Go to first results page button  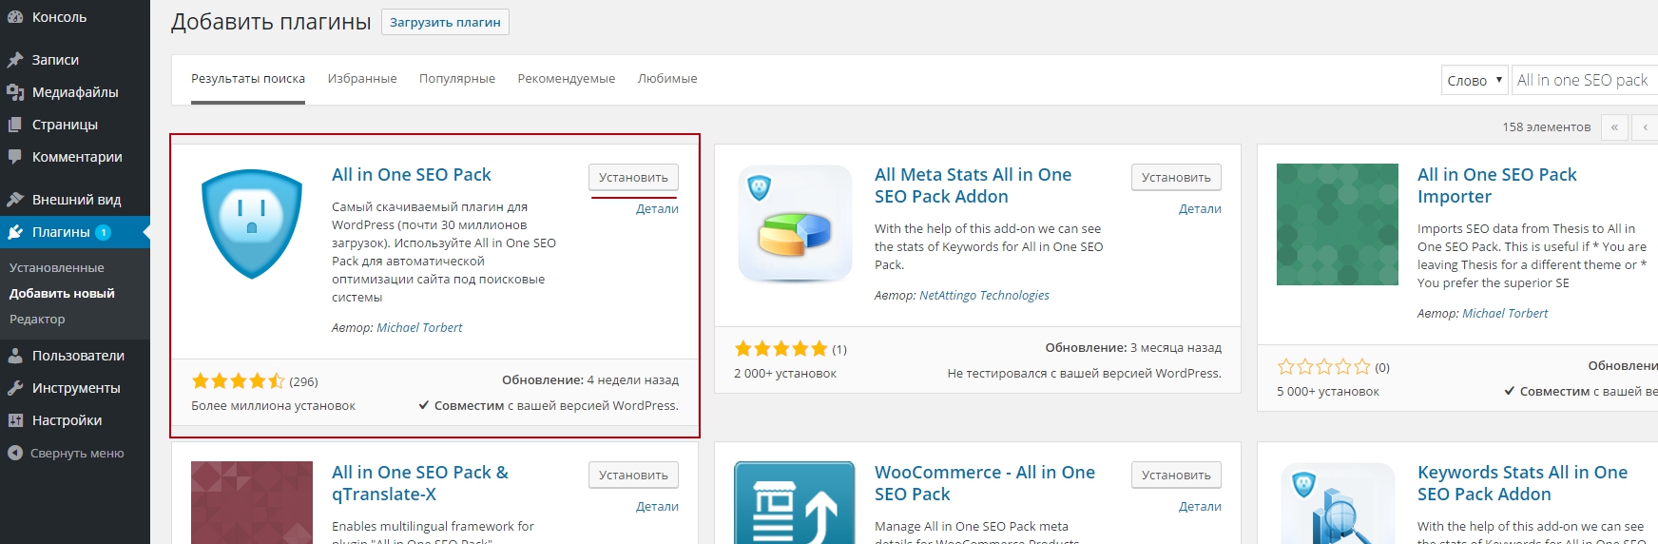(1614, 126)
